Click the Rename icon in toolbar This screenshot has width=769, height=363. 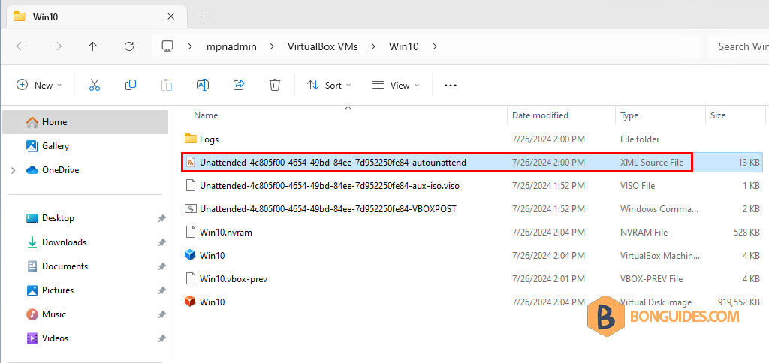[x=203, y=85]
